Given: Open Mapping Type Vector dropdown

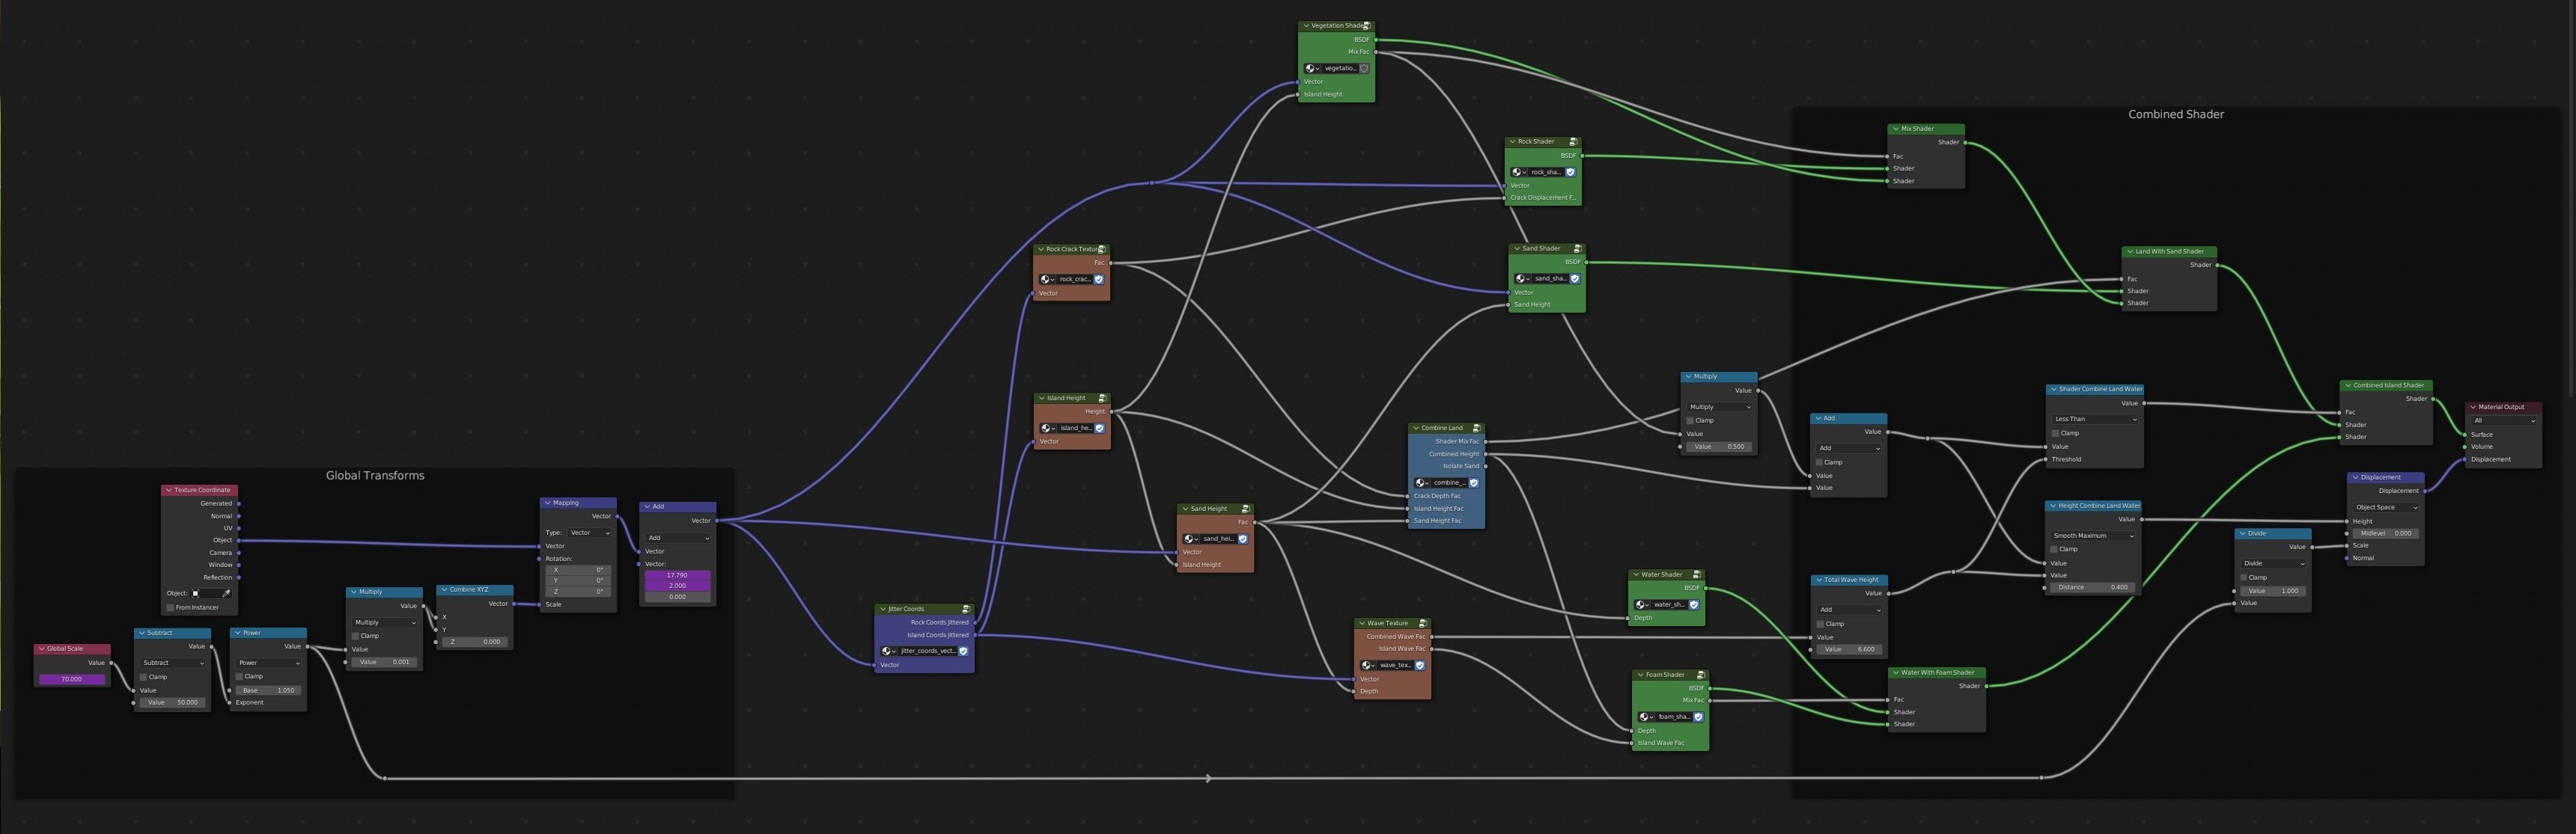Looking at the screenshot, I should (589, 533).
